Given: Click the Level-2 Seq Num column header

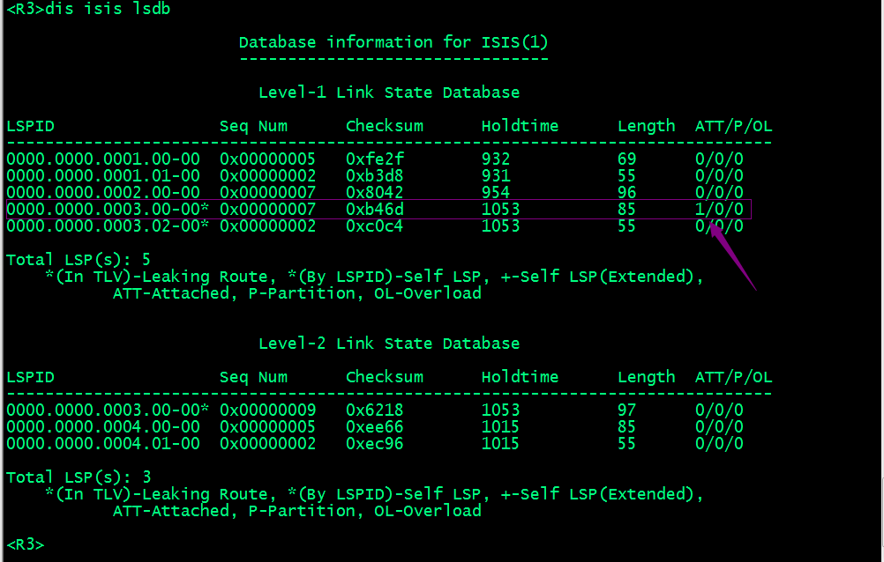Looking at the screenshot, I should click(254, 377).
